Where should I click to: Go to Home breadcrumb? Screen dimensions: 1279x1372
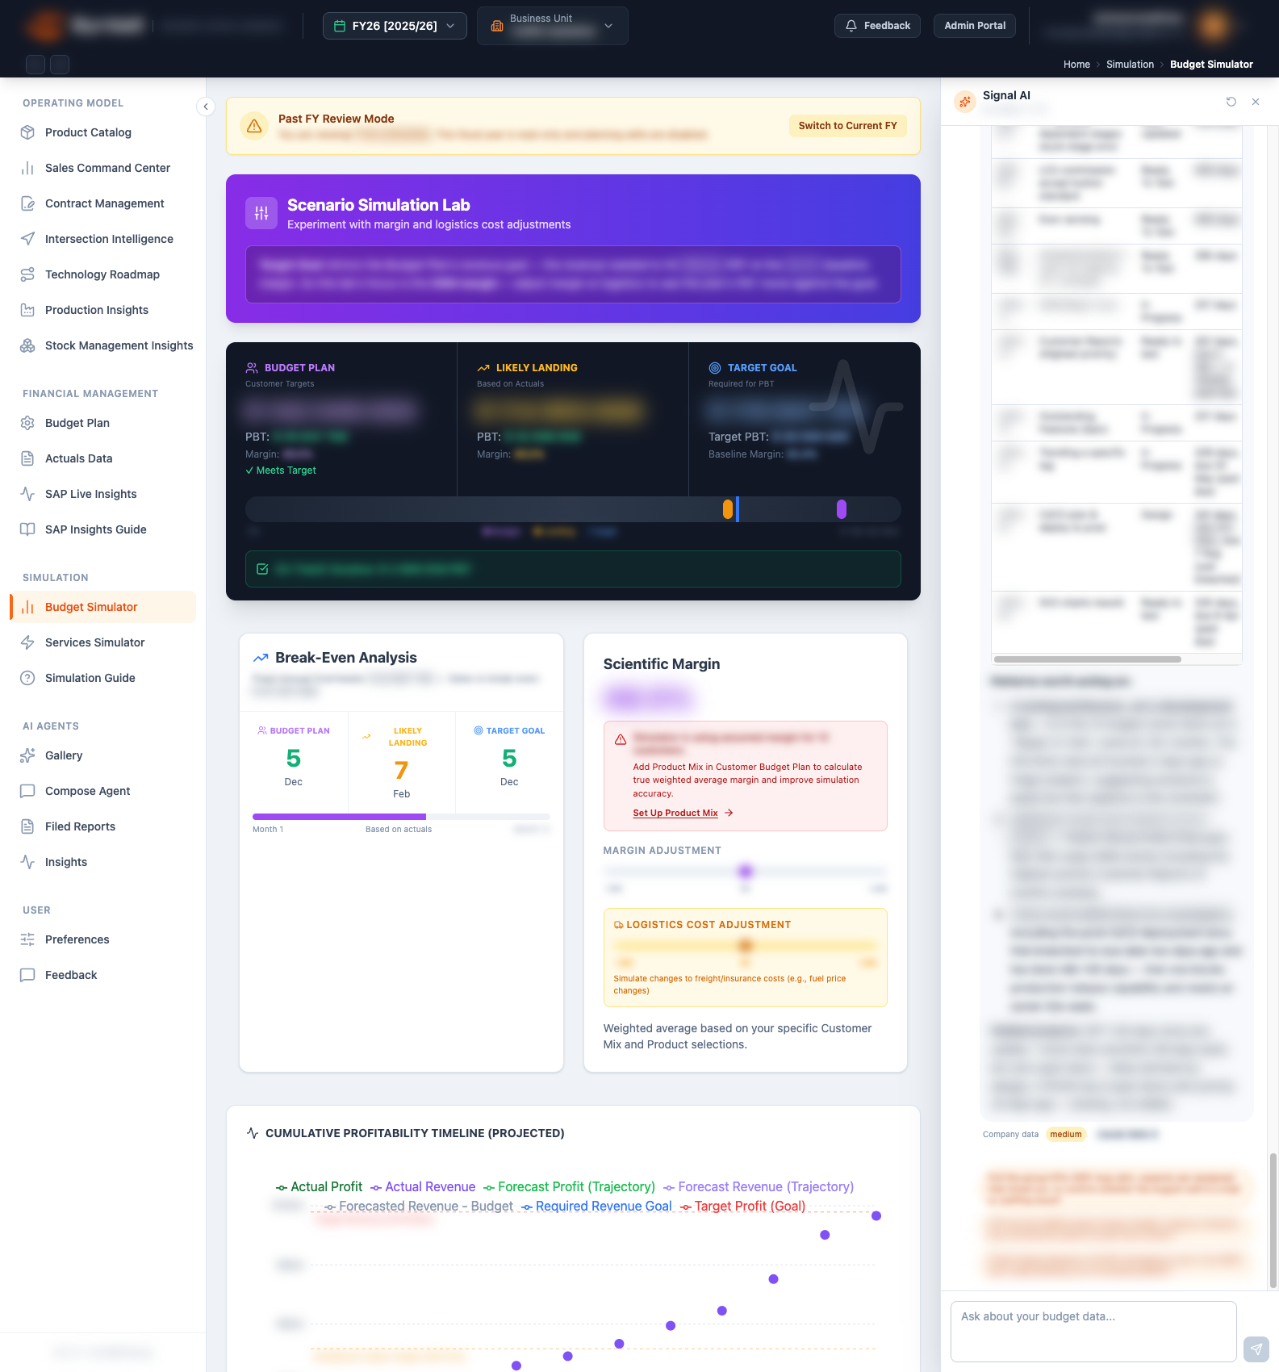(1076, 65)
